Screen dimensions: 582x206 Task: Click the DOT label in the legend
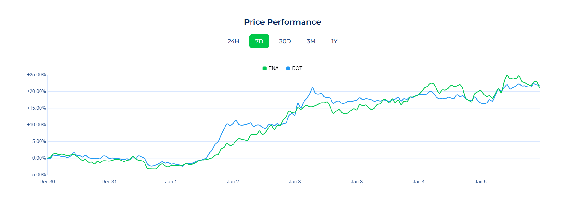coord(297,68)
